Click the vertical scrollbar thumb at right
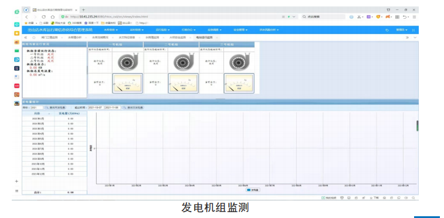 click(x=418, y=126)
